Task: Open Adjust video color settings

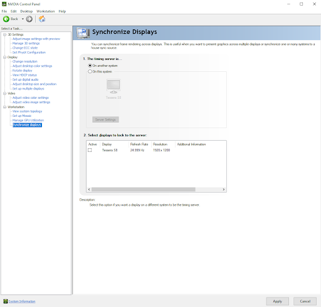Action: (x=31, y=98)
